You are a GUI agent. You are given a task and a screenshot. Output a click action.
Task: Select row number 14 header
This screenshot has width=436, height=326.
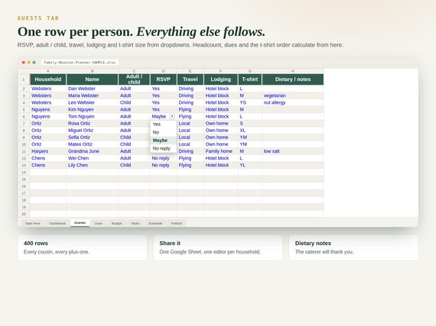24,172
